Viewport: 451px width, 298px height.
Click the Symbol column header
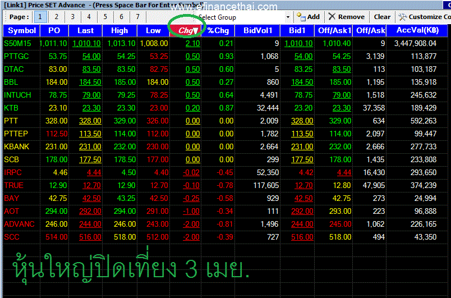21,30
